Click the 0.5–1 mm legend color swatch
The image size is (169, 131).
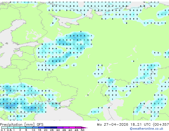pos(11,128)
